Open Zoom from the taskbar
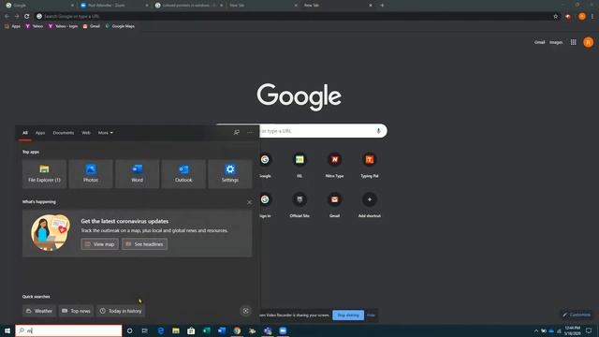The height and width of the screenshot is (337, 599). coord(283,330)
